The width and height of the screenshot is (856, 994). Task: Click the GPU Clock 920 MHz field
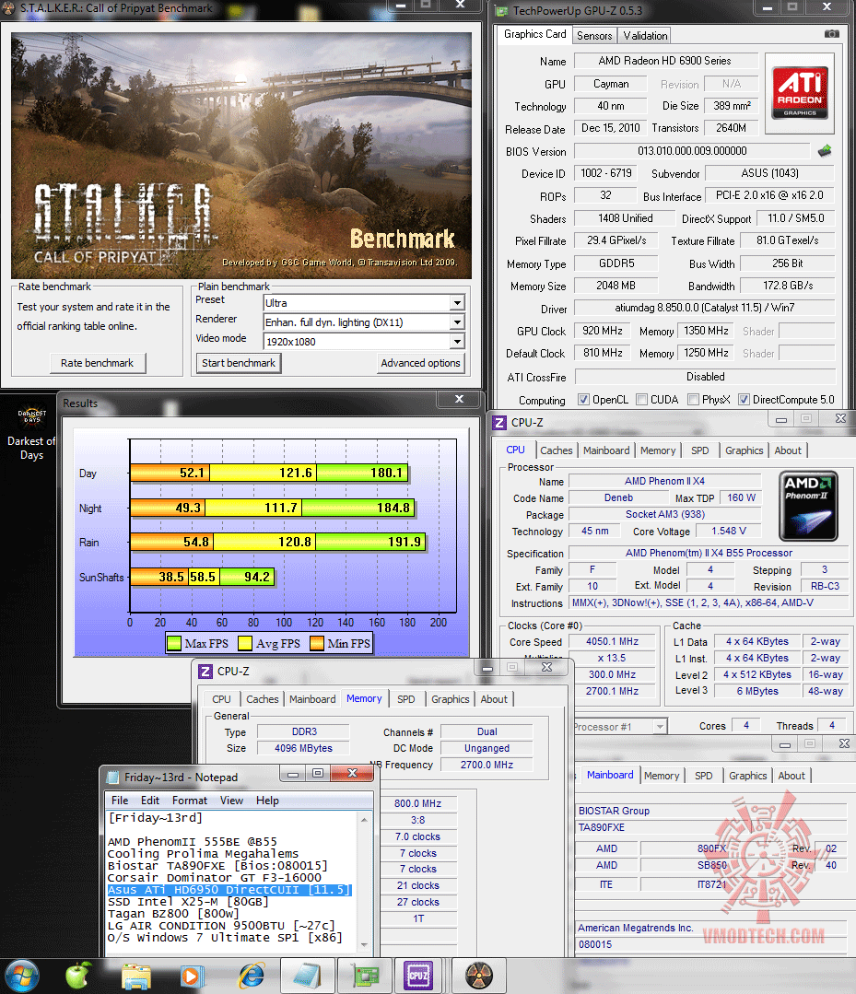point(603,331)
